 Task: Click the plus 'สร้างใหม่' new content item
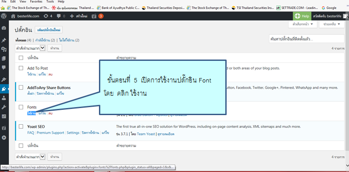tap(79, 16)
